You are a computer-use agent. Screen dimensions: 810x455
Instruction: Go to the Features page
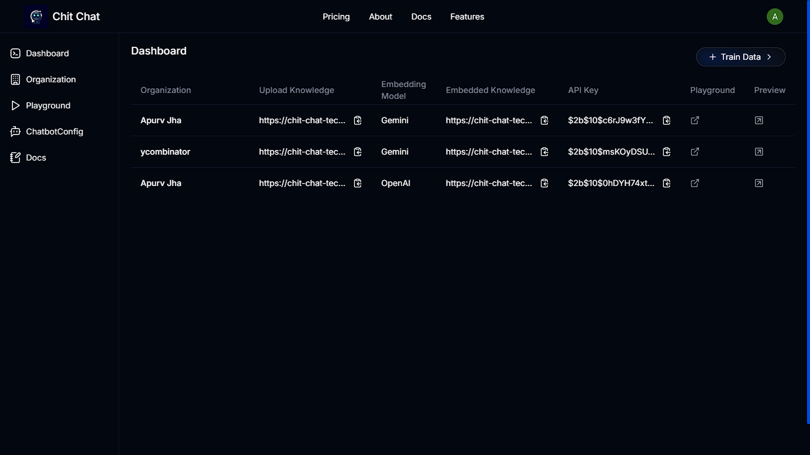(467, 17)
